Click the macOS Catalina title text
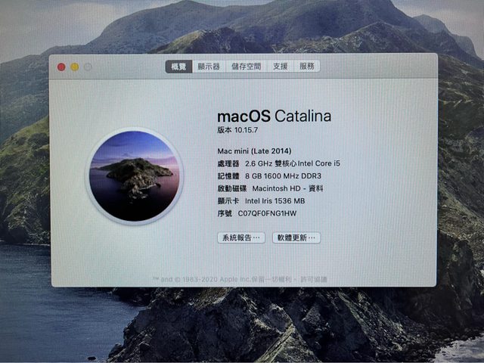Screen dimensions: 484x363 click(274, 116)
